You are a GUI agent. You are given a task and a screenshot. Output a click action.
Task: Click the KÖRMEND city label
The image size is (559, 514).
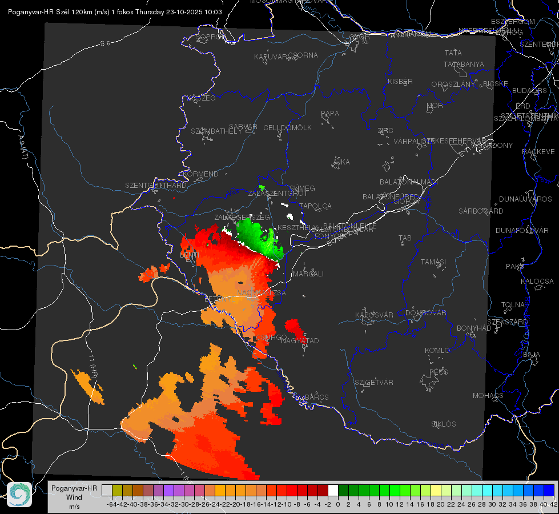pos(201,174)
